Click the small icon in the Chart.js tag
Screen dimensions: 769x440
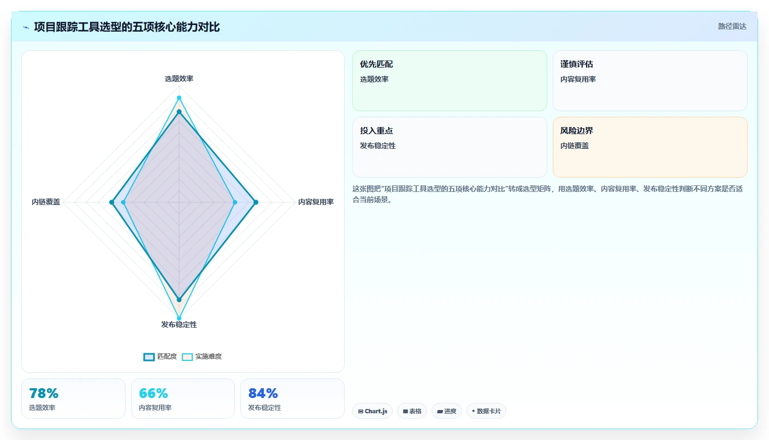point(360,412)
